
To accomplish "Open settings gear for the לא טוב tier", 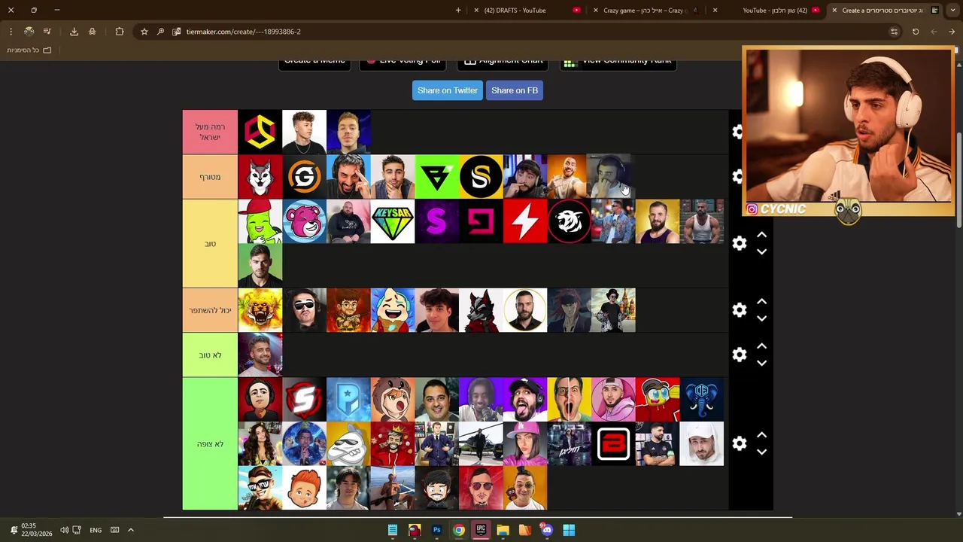I will click(x=740, y=355).
